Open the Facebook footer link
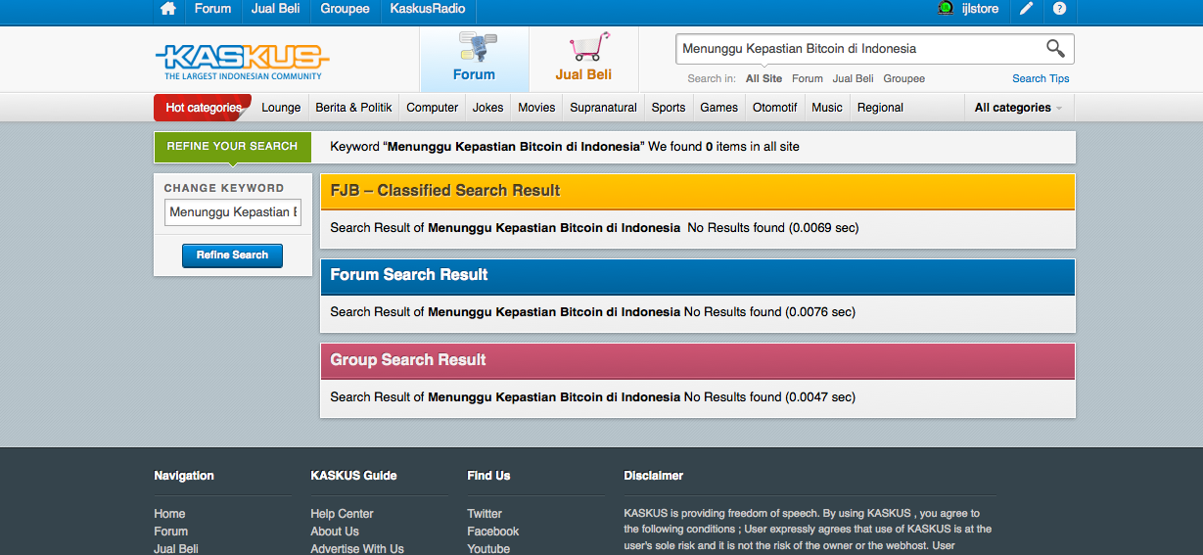The height and width of the screenshot is (555, 1203). coord(493,532)
